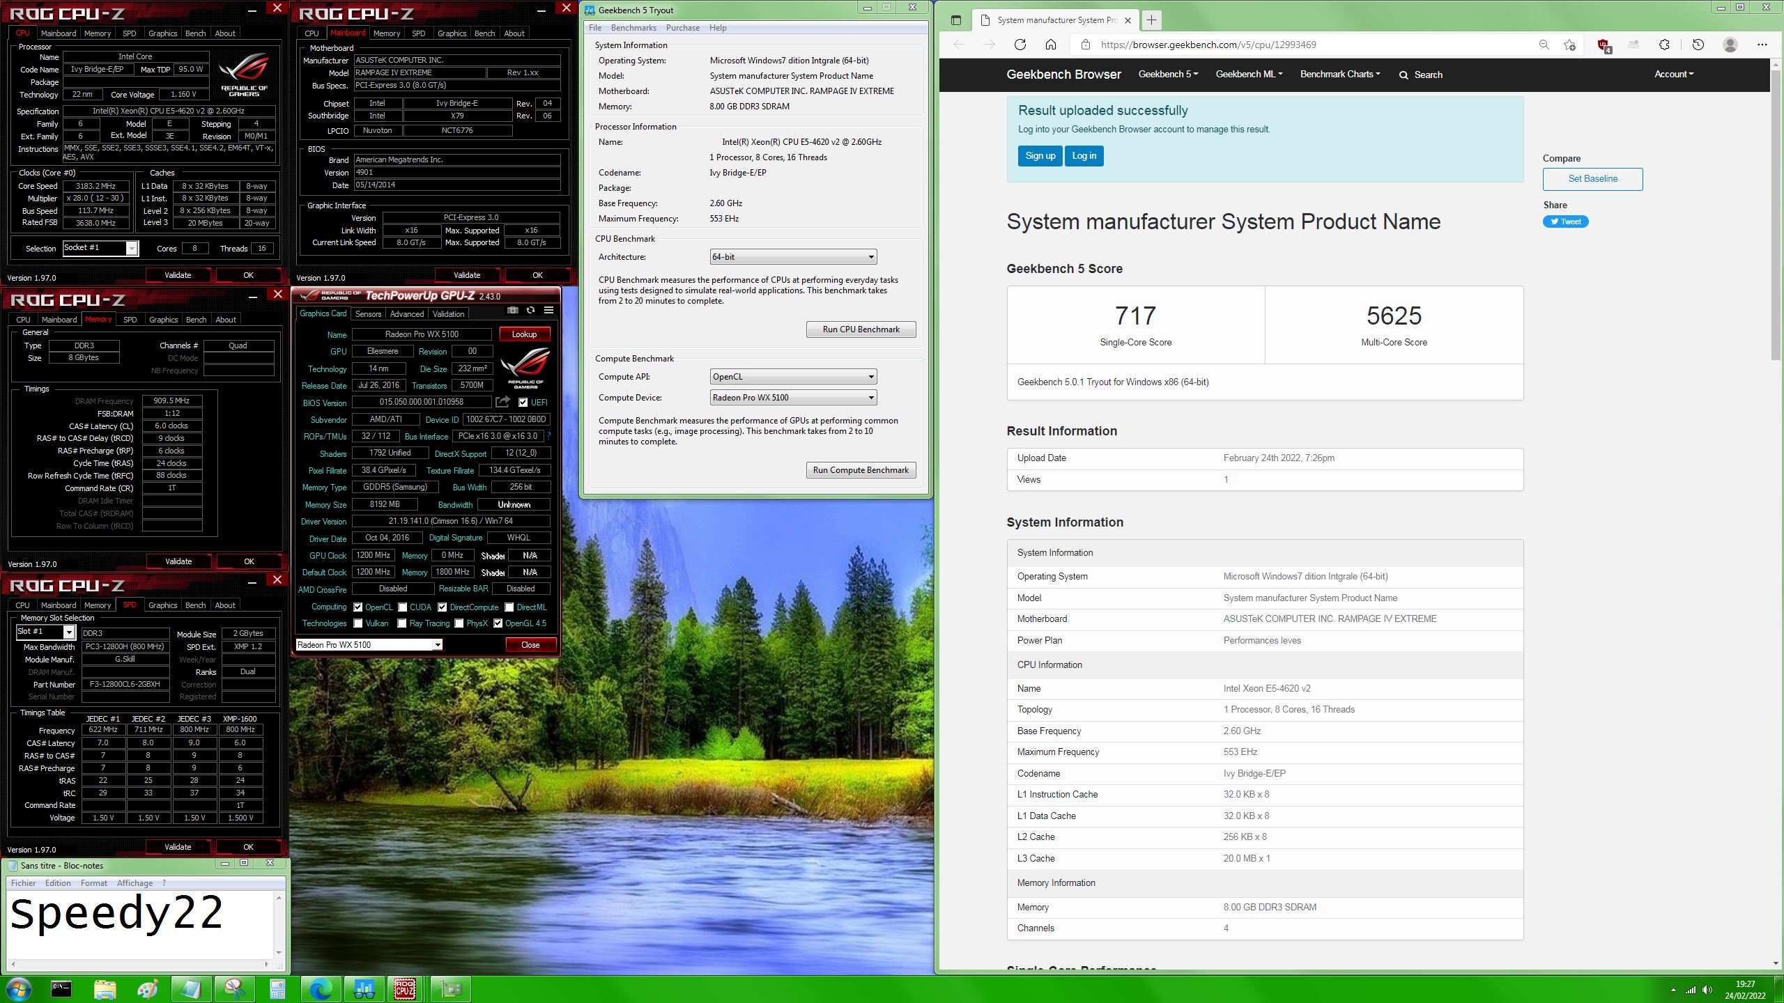Open the browser extensions puzzle icon
This screenshot has height=1003, width=1784.
1664,45
